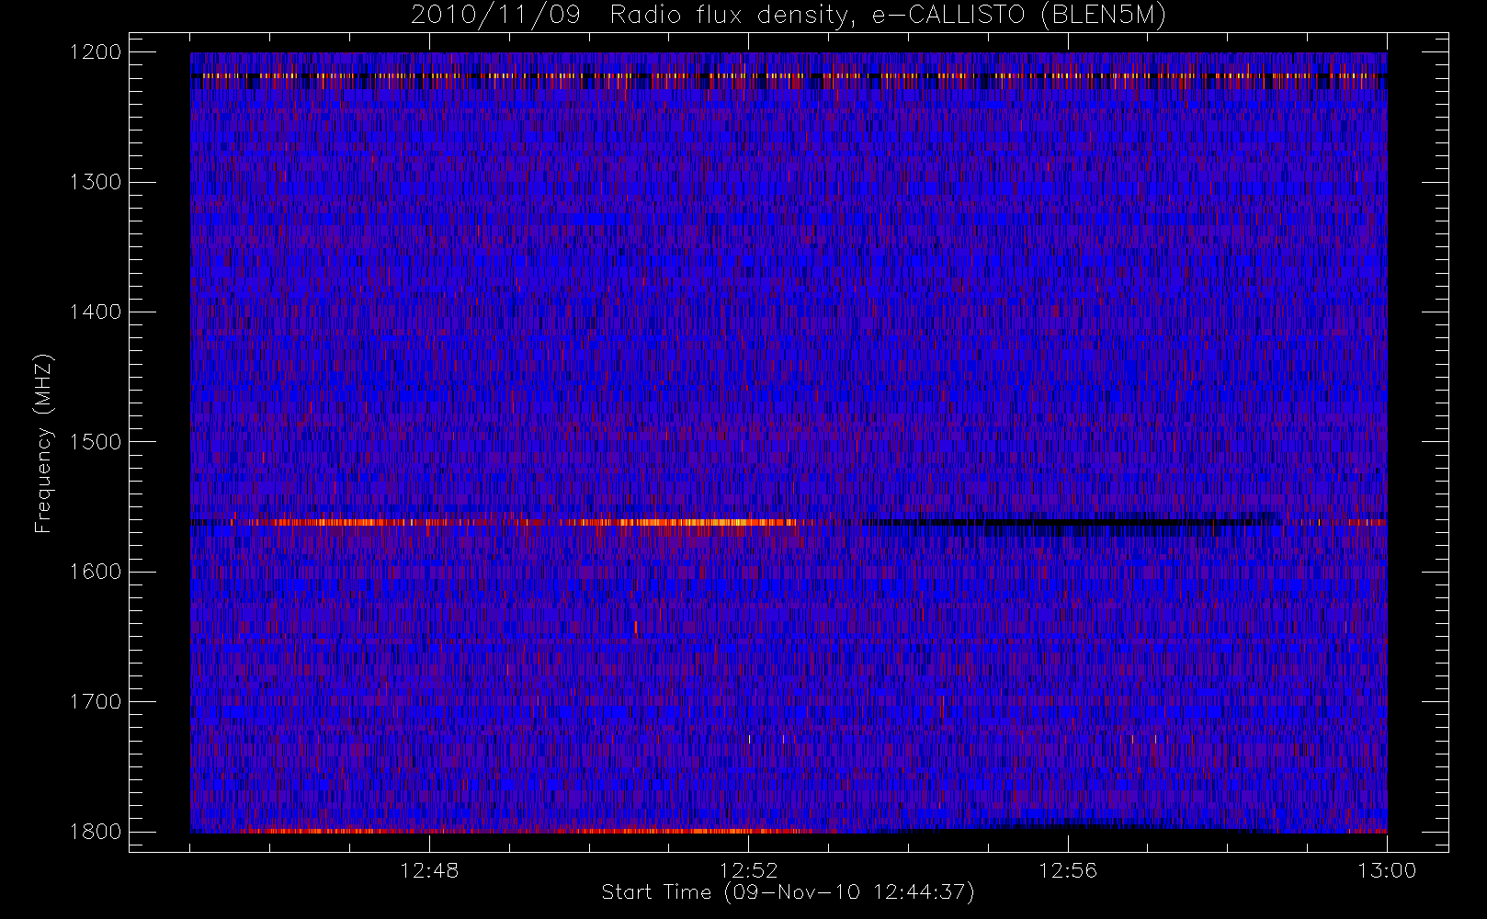Click the 12:52 time tick label
Image resolution: width=1487 pixels, height=919 pixels.
click(748, 870)
